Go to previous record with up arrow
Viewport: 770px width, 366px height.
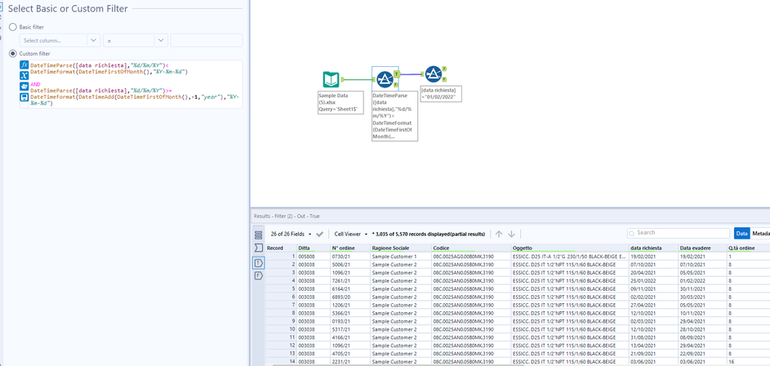[x=499, y=234]
